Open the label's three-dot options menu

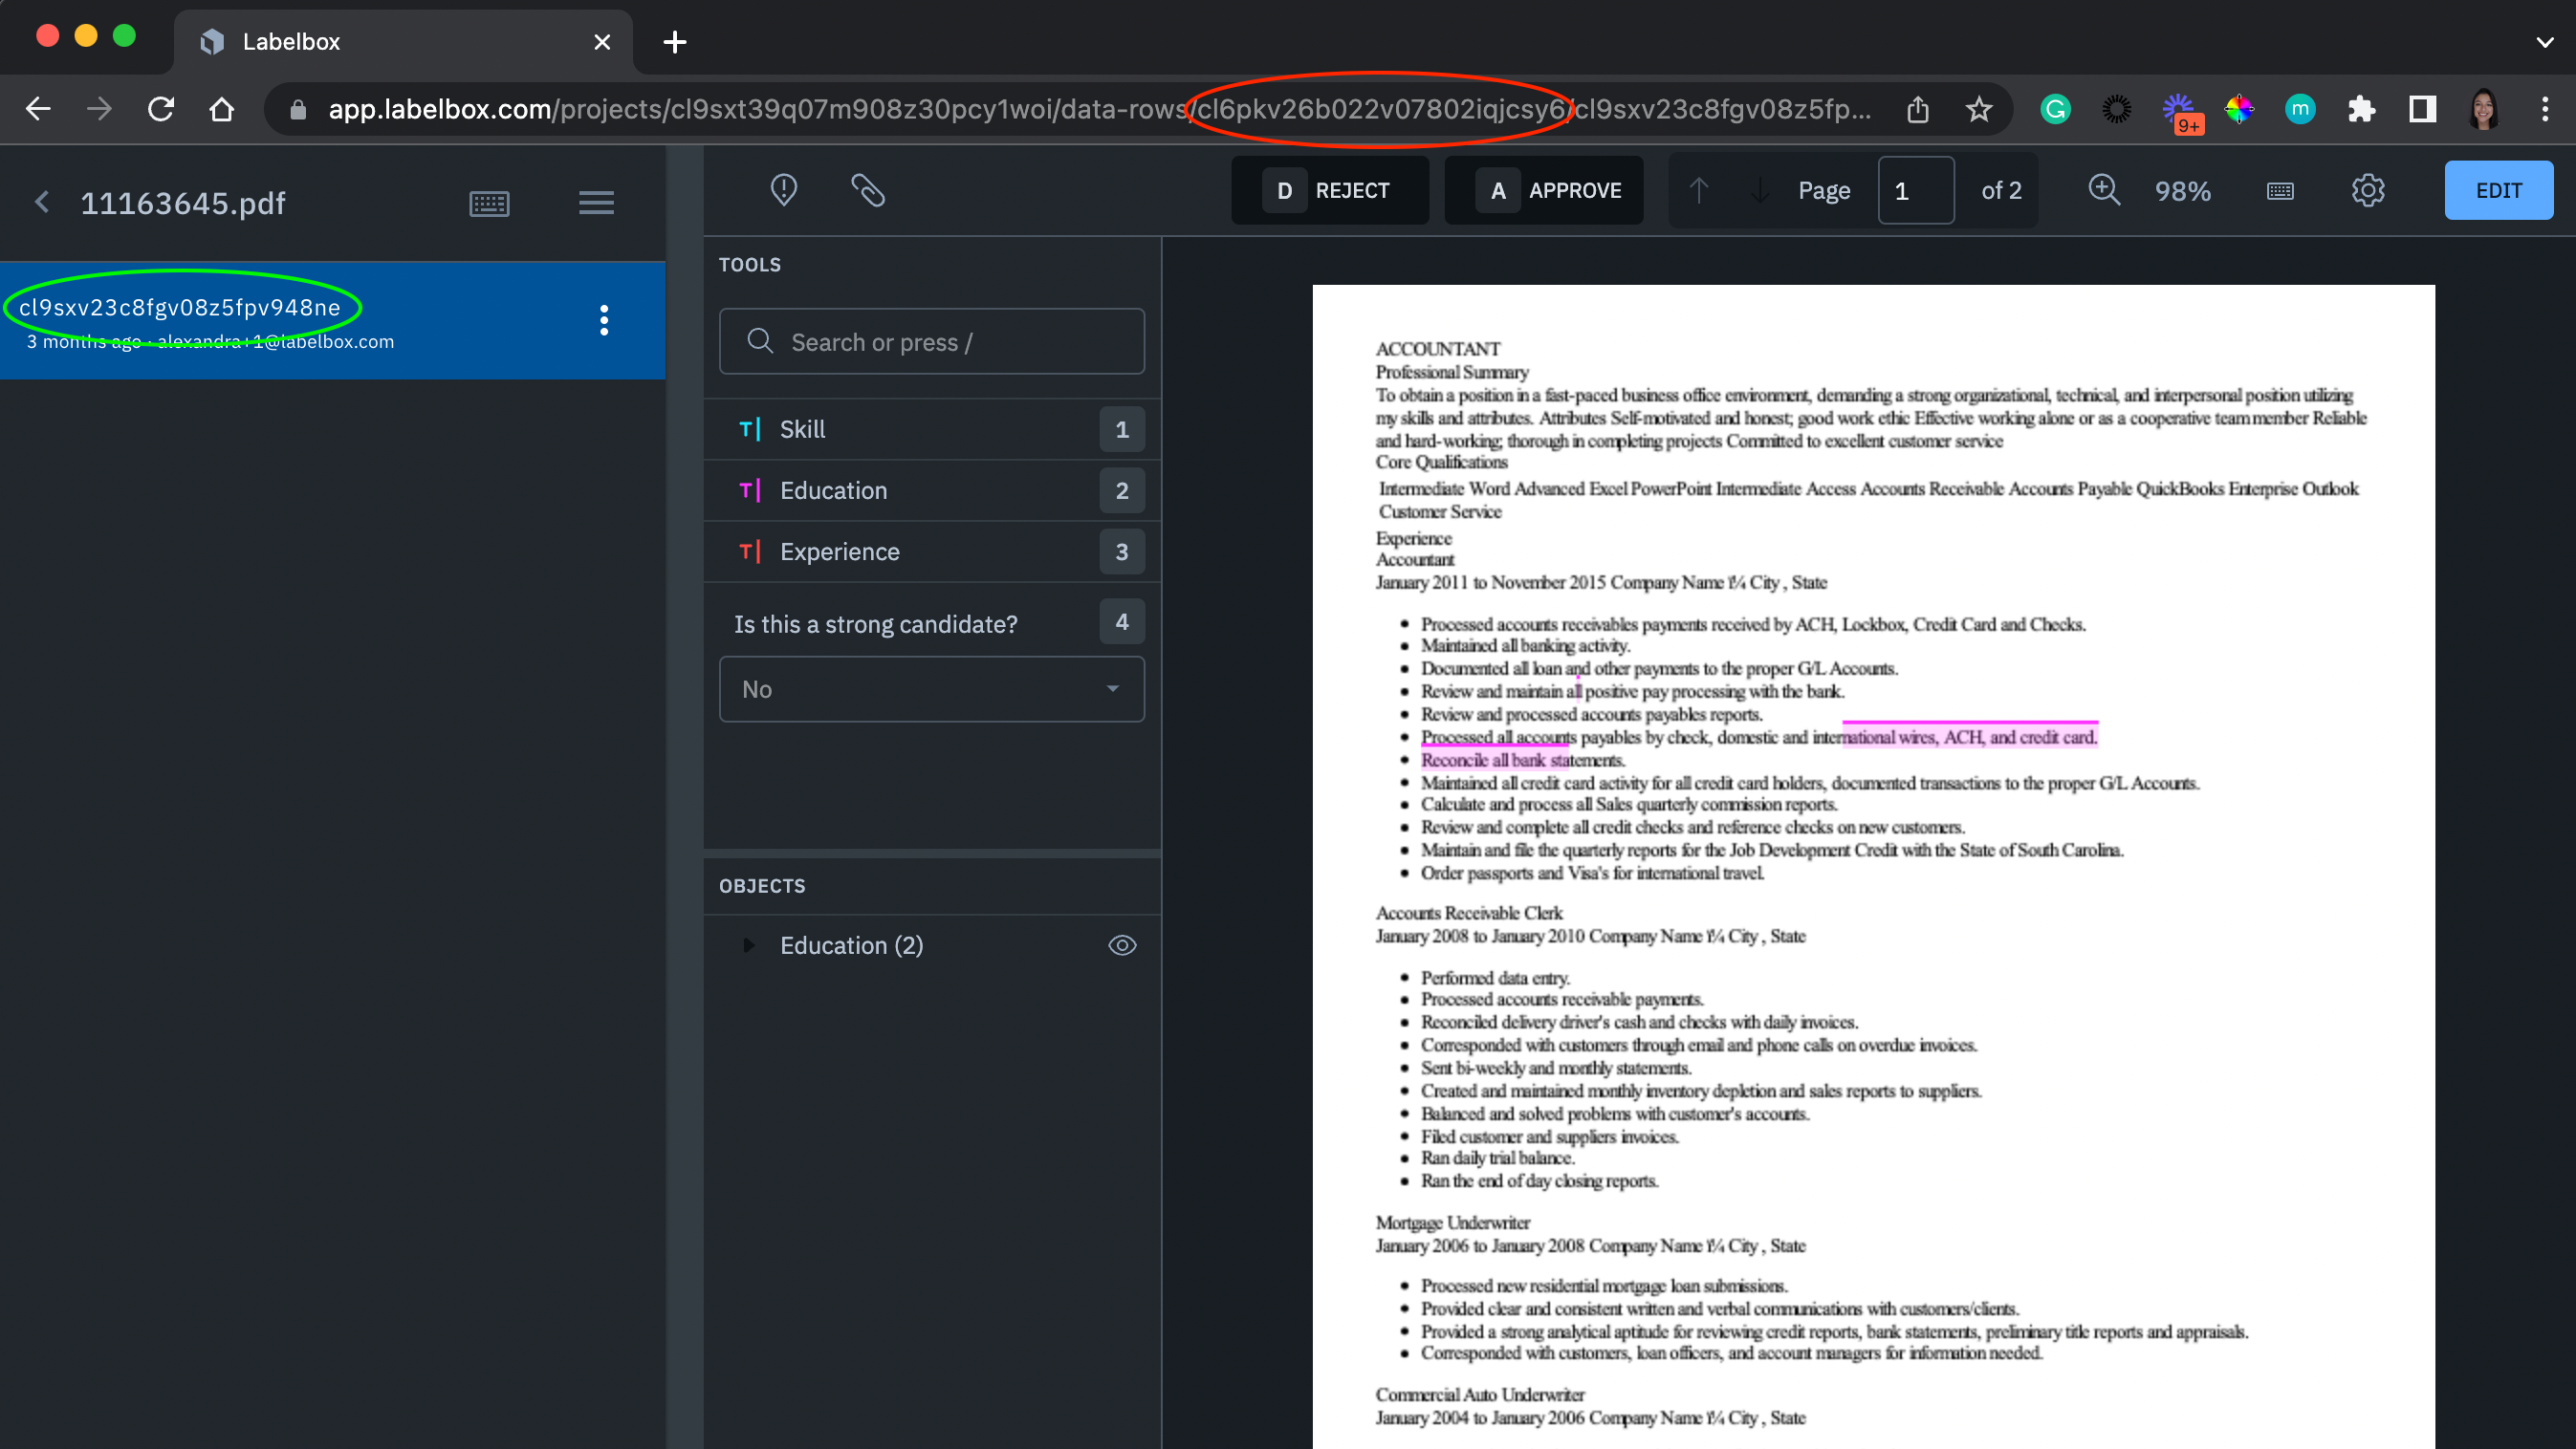(x=603, y=321)
